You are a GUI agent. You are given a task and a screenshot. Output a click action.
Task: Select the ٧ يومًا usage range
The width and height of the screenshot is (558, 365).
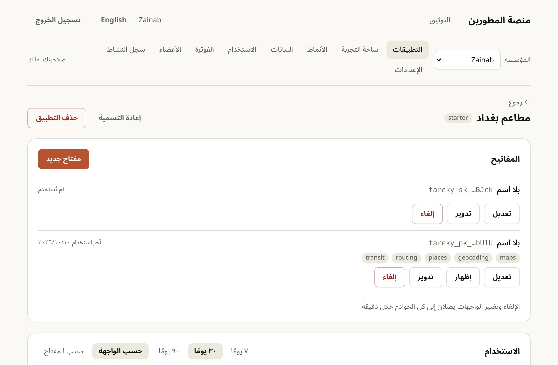click(x=239, y=351)
